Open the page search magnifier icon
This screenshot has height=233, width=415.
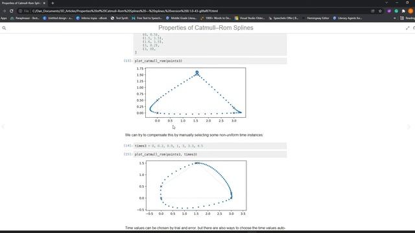pos(4,28)
